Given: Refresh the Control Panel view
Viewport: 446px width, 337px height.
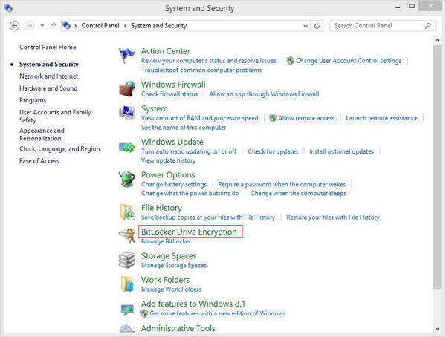Looking at the screenshot, I should [317, 26].
